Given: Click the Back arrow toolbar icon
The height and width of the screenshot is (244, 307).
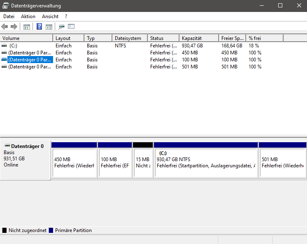Looking at the screenshot, I should coord(5,26).
